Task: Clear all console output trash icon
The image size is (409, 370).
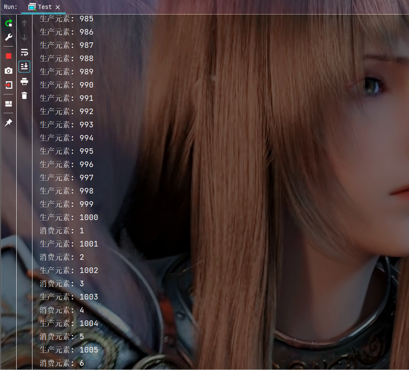Action: 24,95
